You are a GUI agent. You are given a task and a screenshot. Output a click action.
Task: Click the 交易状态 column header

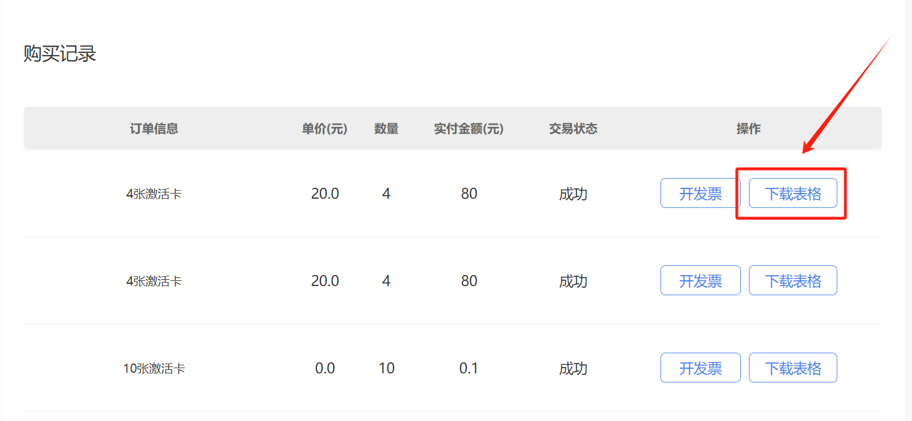573,129
